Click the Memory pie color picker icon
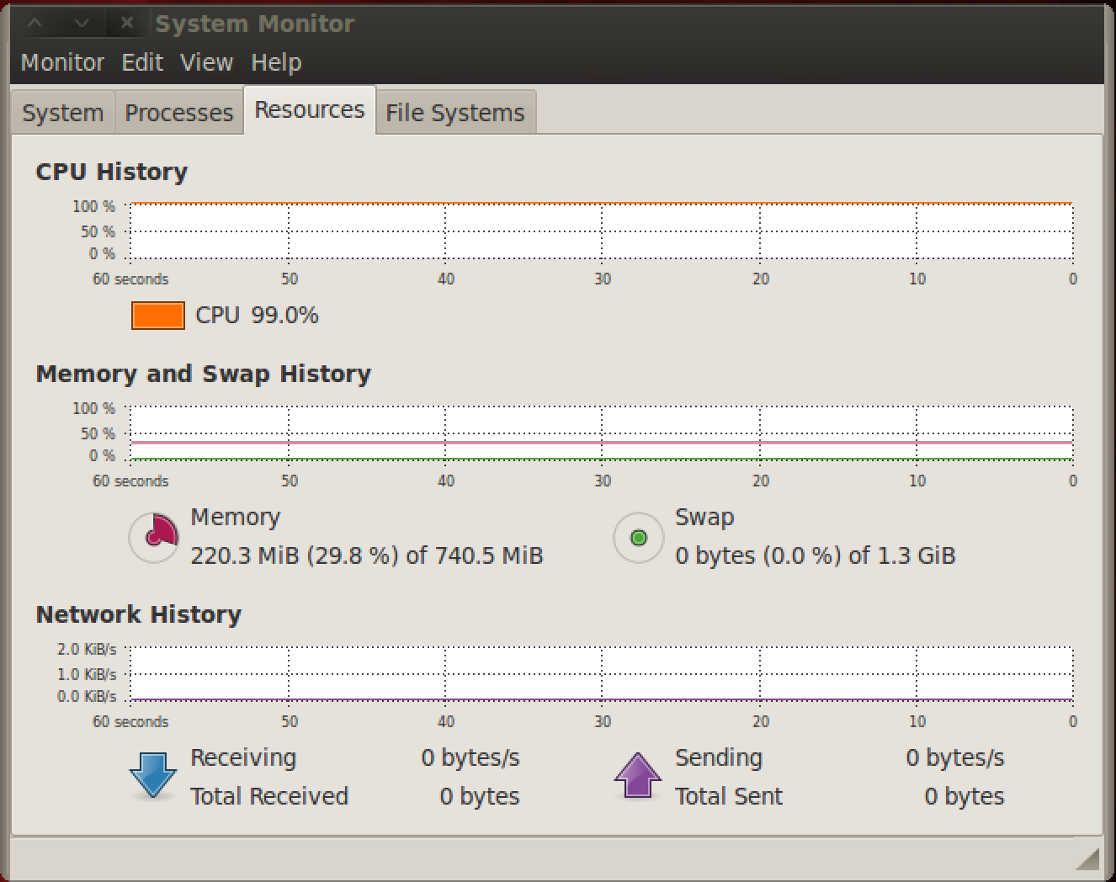Screen dimensions: 1116x882 [154, 537]
